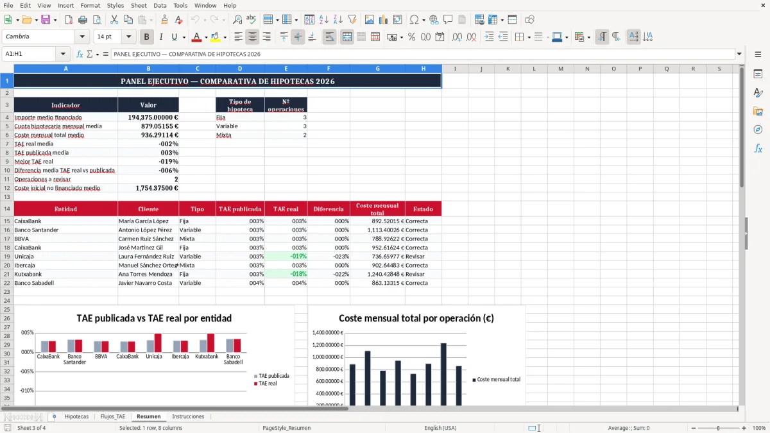The width and height of the screenshot is (770, 433).
Task: Click zoom out minus button
Action: pyautogui.click(x=693, y=428)
